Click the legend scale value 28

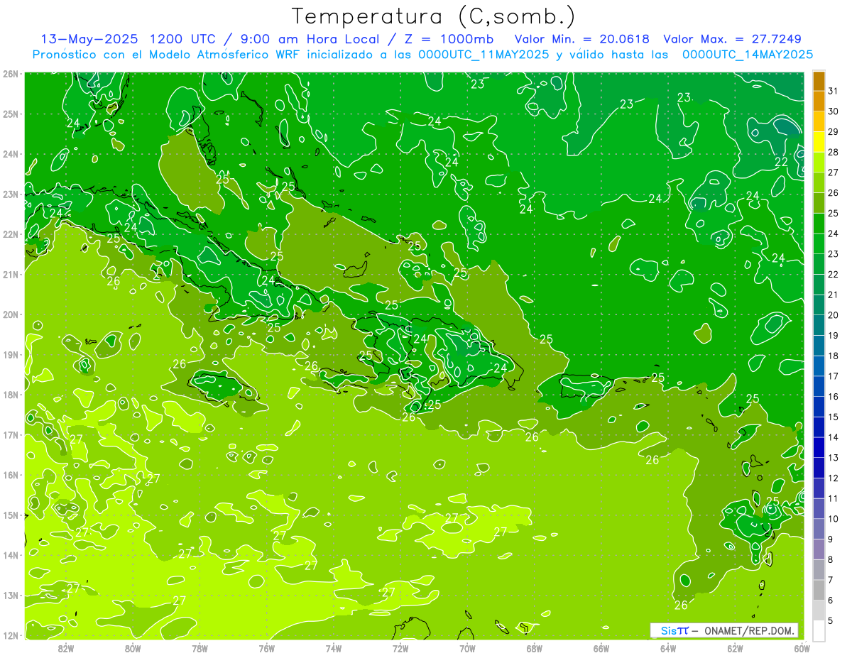pyautogui.click(x=834, y=152)
